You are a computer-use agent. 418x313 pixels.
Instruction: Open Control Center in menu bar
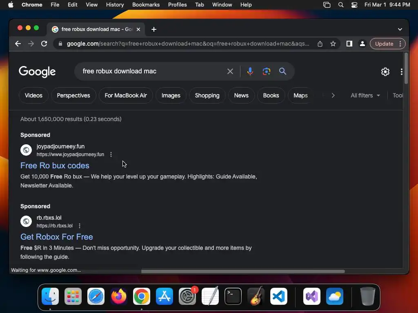click(x=354, y=5)
